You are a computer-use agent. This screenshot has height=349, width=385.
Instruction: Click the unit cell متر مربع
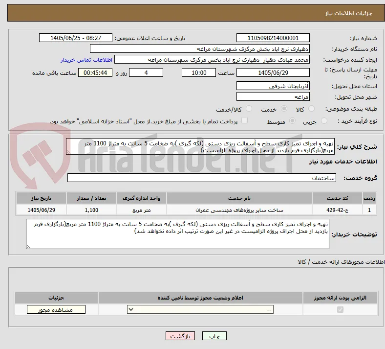141,210
